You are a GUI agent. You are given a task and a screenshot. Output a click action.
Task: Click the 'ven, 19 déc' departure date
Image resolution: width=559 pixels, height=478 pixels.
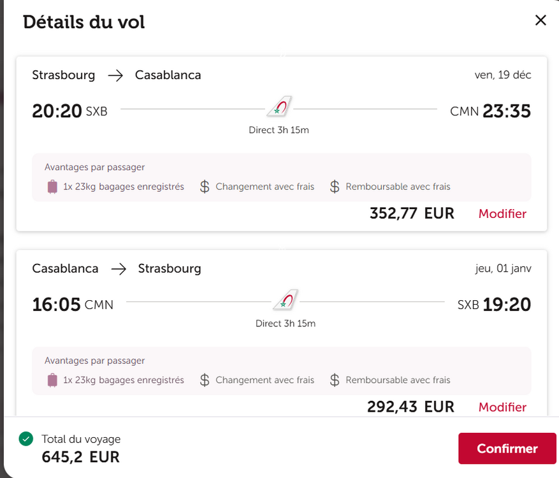pyautogui.click(x=502, y=75)
